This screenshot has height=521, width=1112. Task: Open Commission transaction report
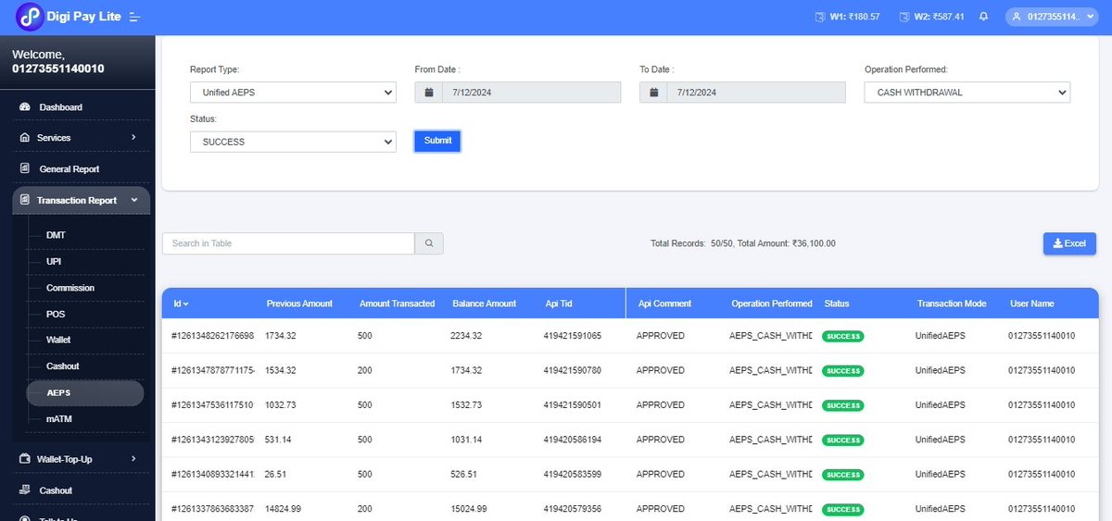(x=70, y=288)
